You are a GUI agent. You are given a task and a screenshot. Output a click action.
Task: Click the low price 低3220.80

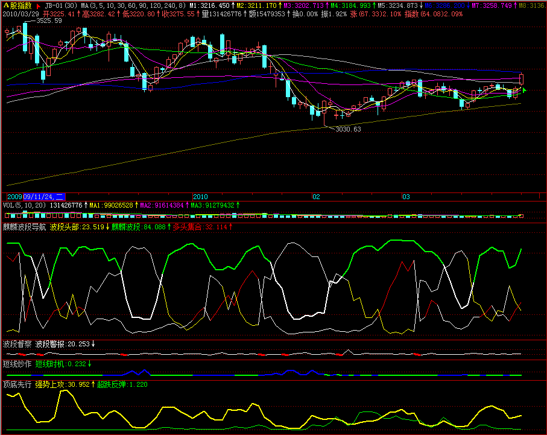(x=139, y=14)
